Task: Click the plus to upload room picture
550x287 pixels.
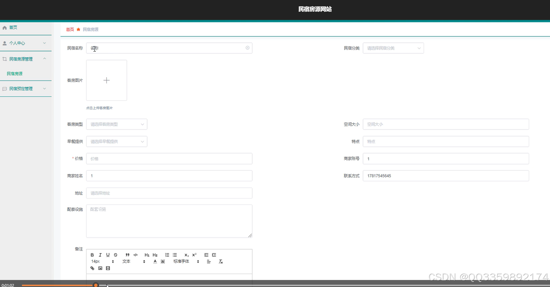Action: 106,80
